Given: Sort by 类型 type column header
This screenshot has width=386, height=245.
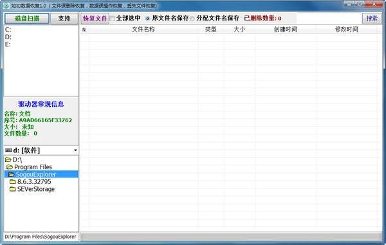Looking at the screenshot, I should (x=211, y=30).
